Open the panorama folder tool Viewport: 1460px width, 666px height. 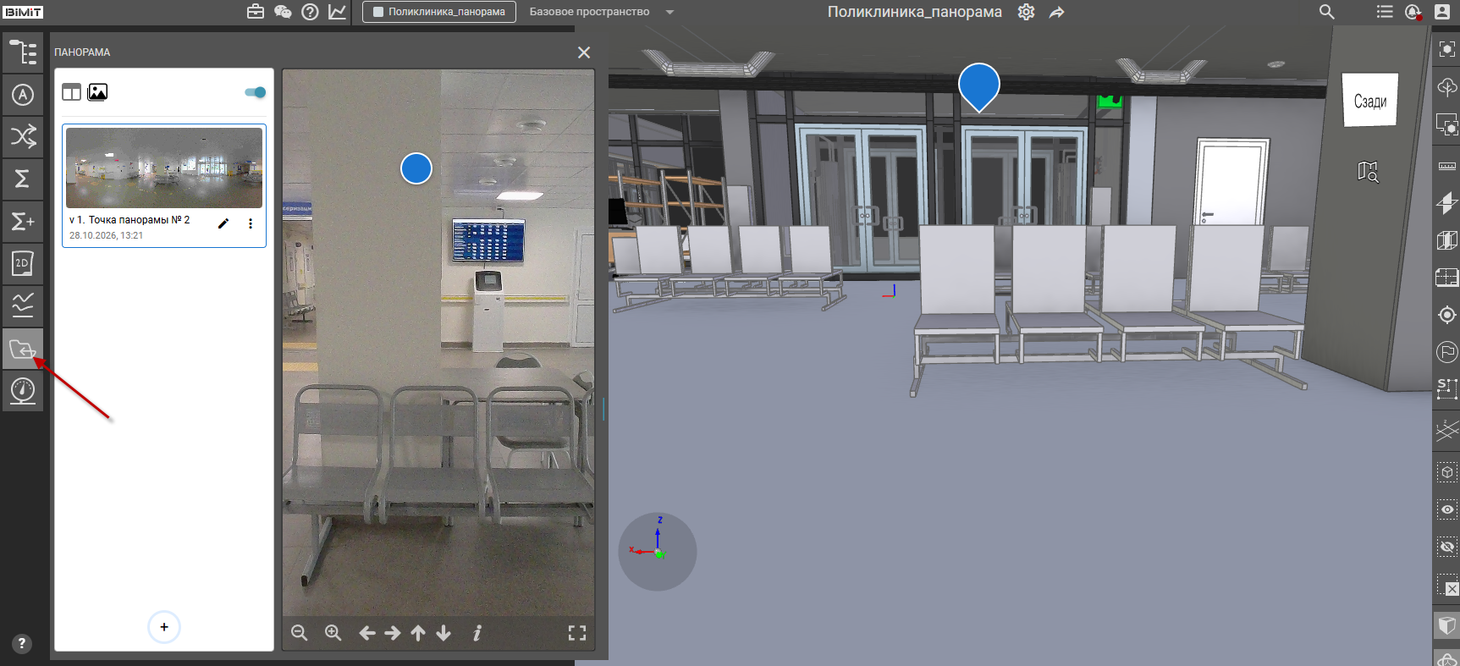click(x=23, y=348)
